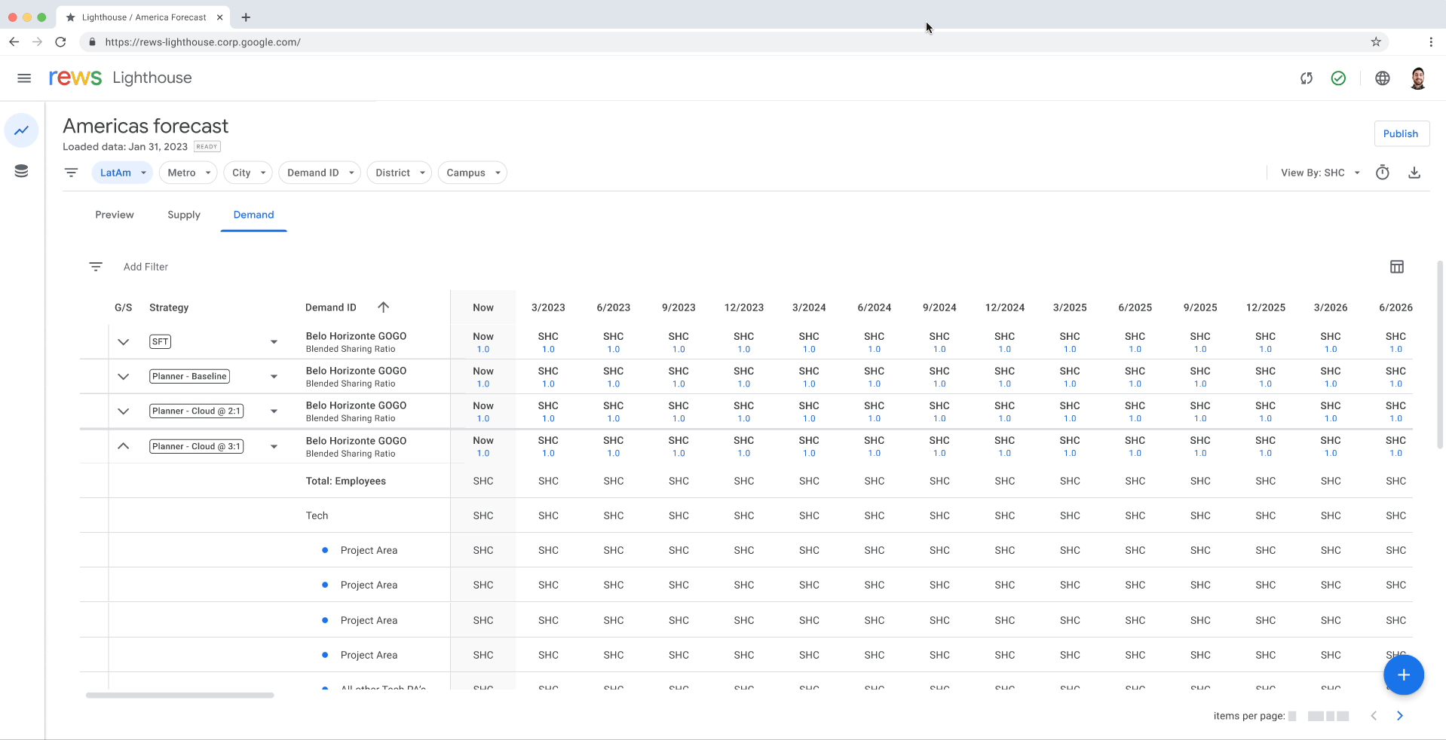Select the database icon in sidebar

point(21,172)
